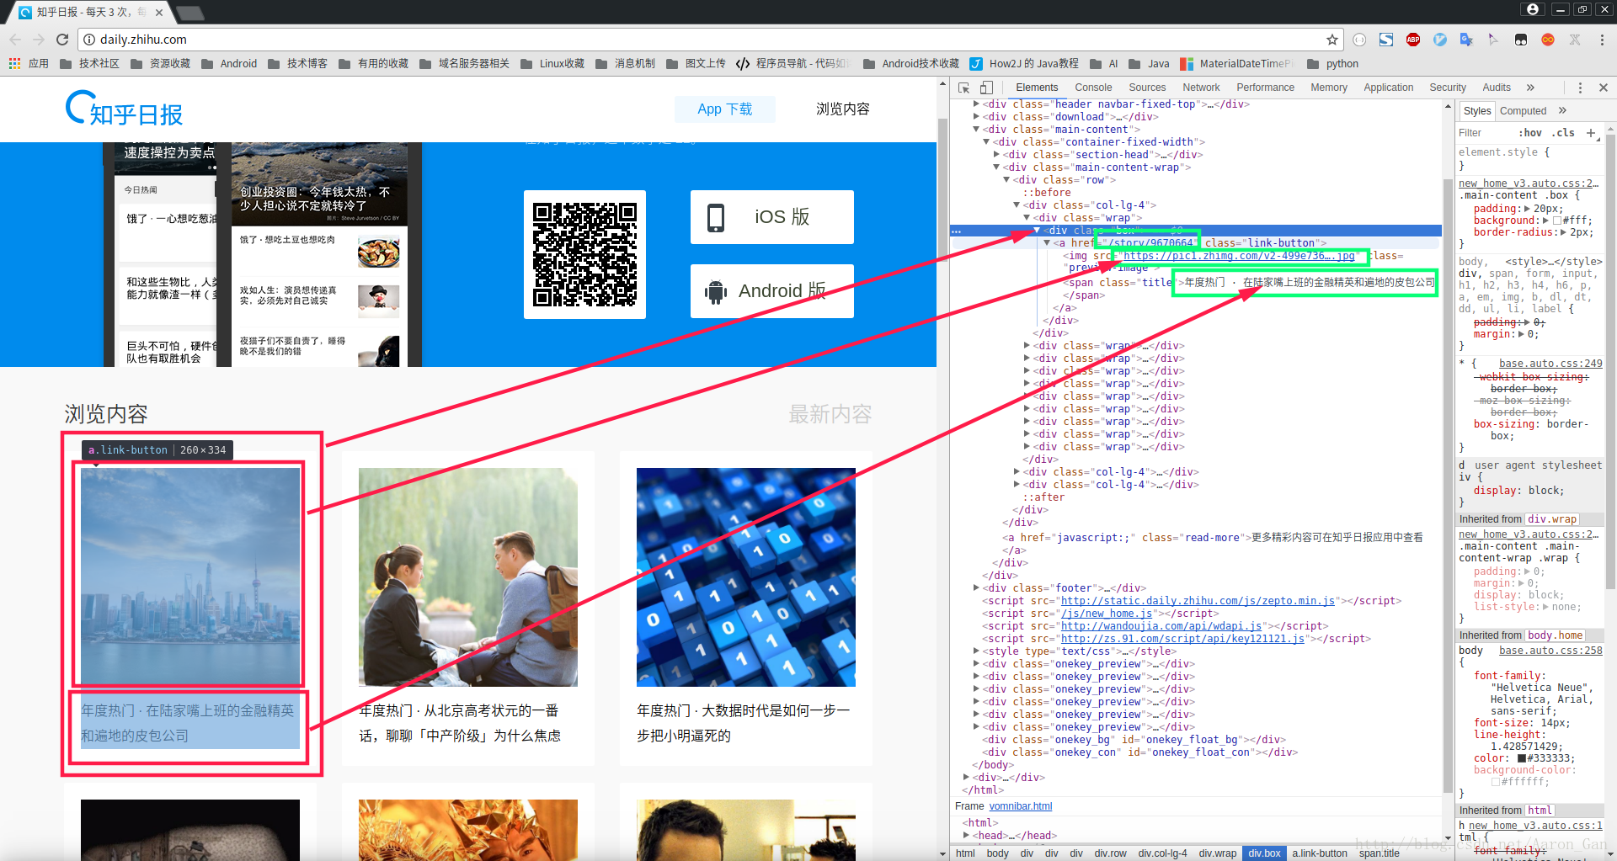The image size is (1617, 861).
Task: Click the Apps grid icon in bookmarks bar
Action: pos(14,64)
